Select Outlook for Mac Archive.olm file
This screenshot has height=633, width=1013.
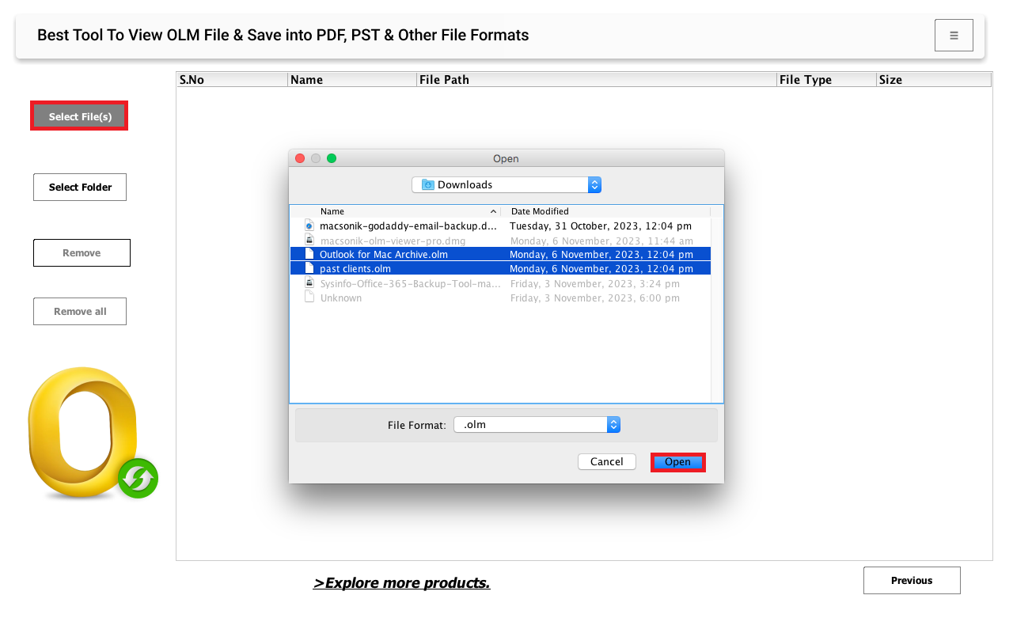[x=500, y=255]
